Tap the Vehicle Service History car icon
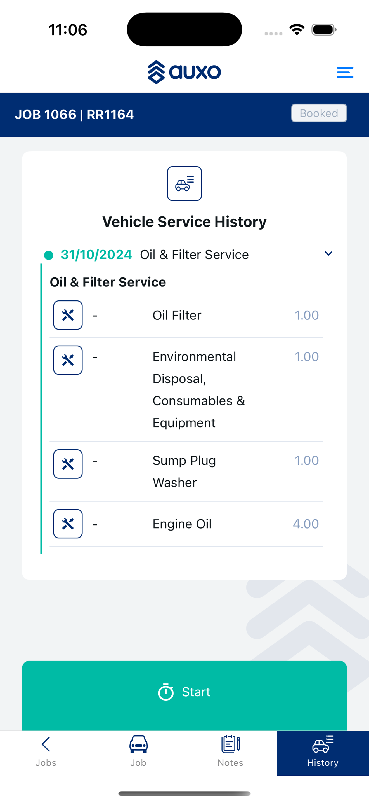 point(184,184)
